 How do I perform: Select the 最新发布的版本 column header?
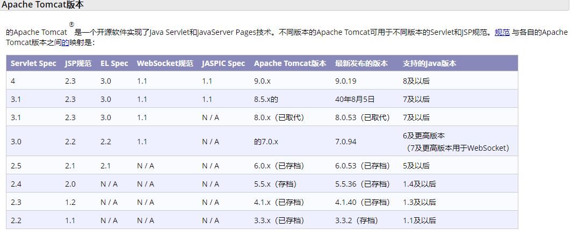click(x=362, y=63)
